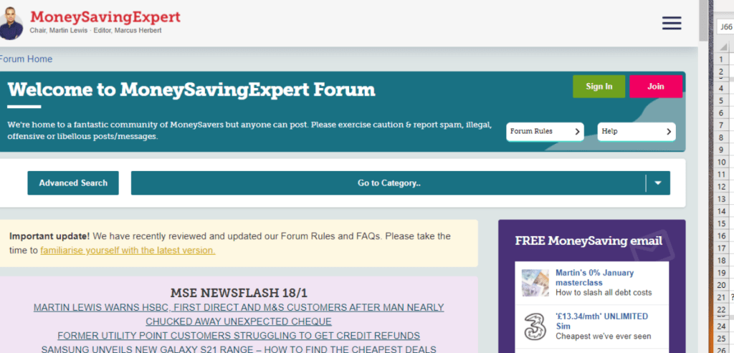Open the Martin's 0% January masterclass link
This screenshot has height=353, width=734.
pos(594,278)
